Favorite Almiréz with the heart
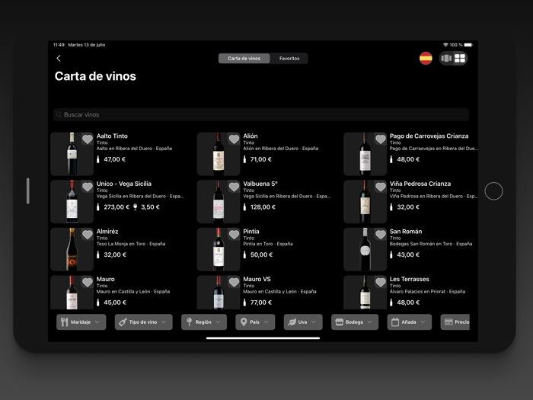The height and width of the screenshot is (400, 533). pyautogui.click(x=88, y=235)
